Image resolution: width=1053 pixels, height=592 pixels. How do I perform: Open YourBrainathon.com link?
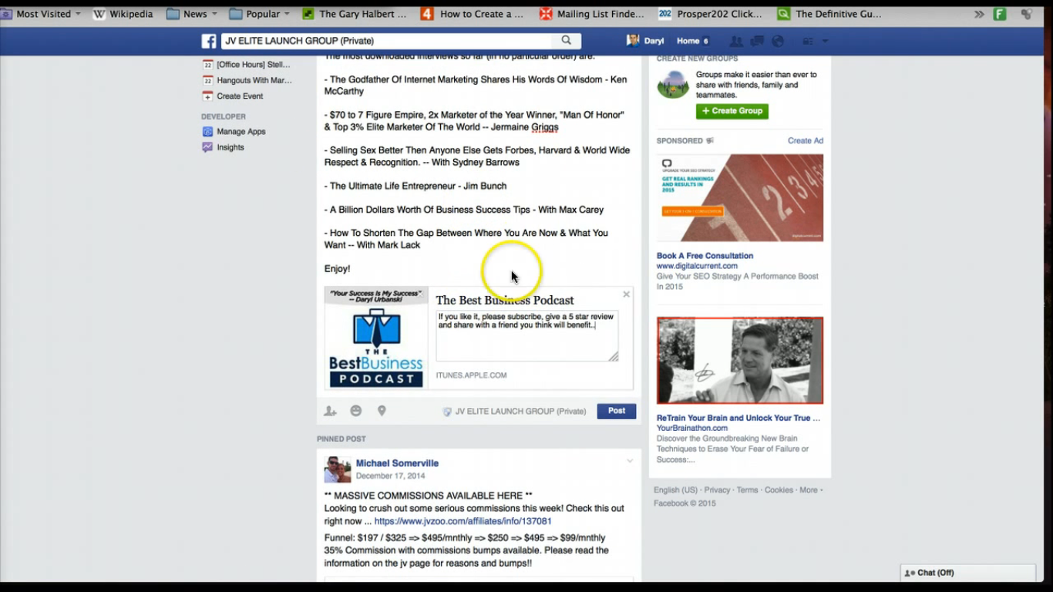coord(691,428)
